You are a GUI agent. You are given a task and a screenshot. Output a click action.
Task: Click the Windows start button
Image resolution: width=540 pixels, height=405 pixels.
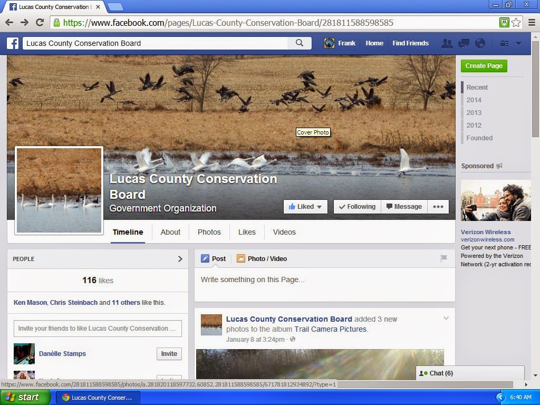coord(25,398)
